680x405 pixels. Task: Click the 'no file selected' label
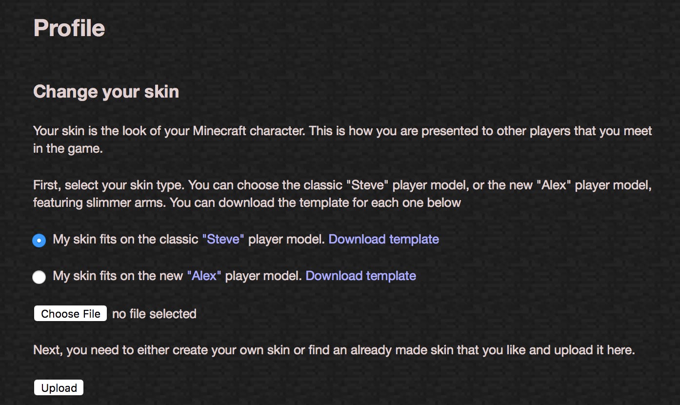(x=153, y=314)
